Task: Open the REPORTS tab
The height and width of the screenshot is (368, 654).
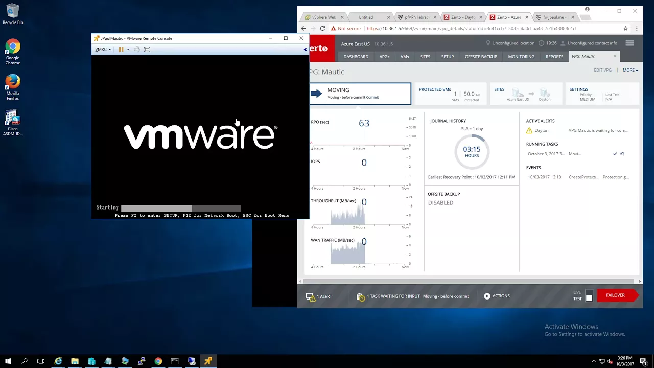Action: tap(554, 57)
